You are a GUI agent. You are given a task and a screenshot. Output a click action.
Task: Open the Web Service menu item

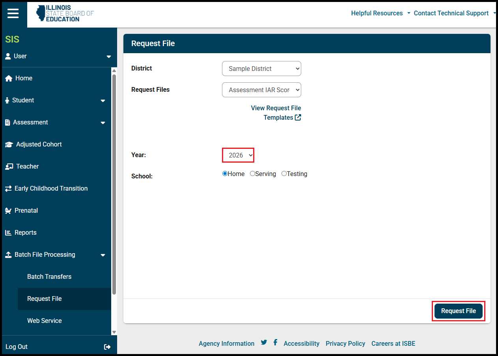pyautogui.click(x=45, y=321)
